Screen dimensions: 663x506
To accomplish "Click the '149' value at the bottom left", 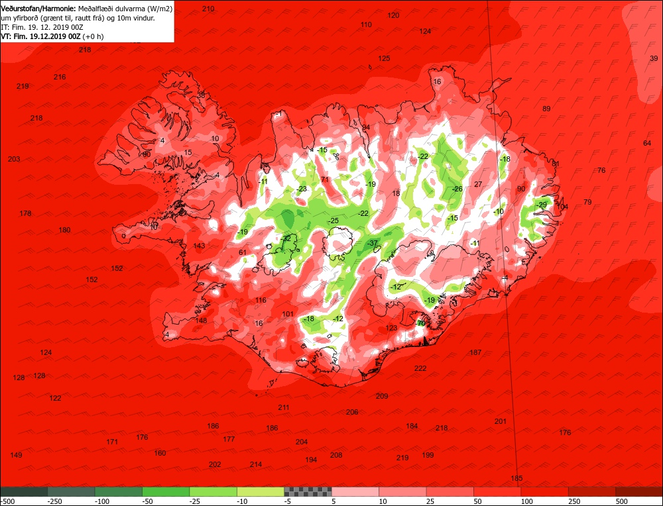I will (x=16, y=455).
